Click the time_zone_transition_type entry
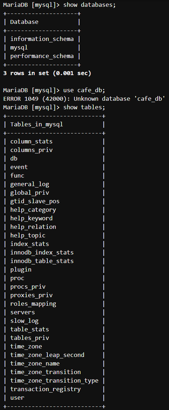The image size is (169, 410). click(54, 380)
